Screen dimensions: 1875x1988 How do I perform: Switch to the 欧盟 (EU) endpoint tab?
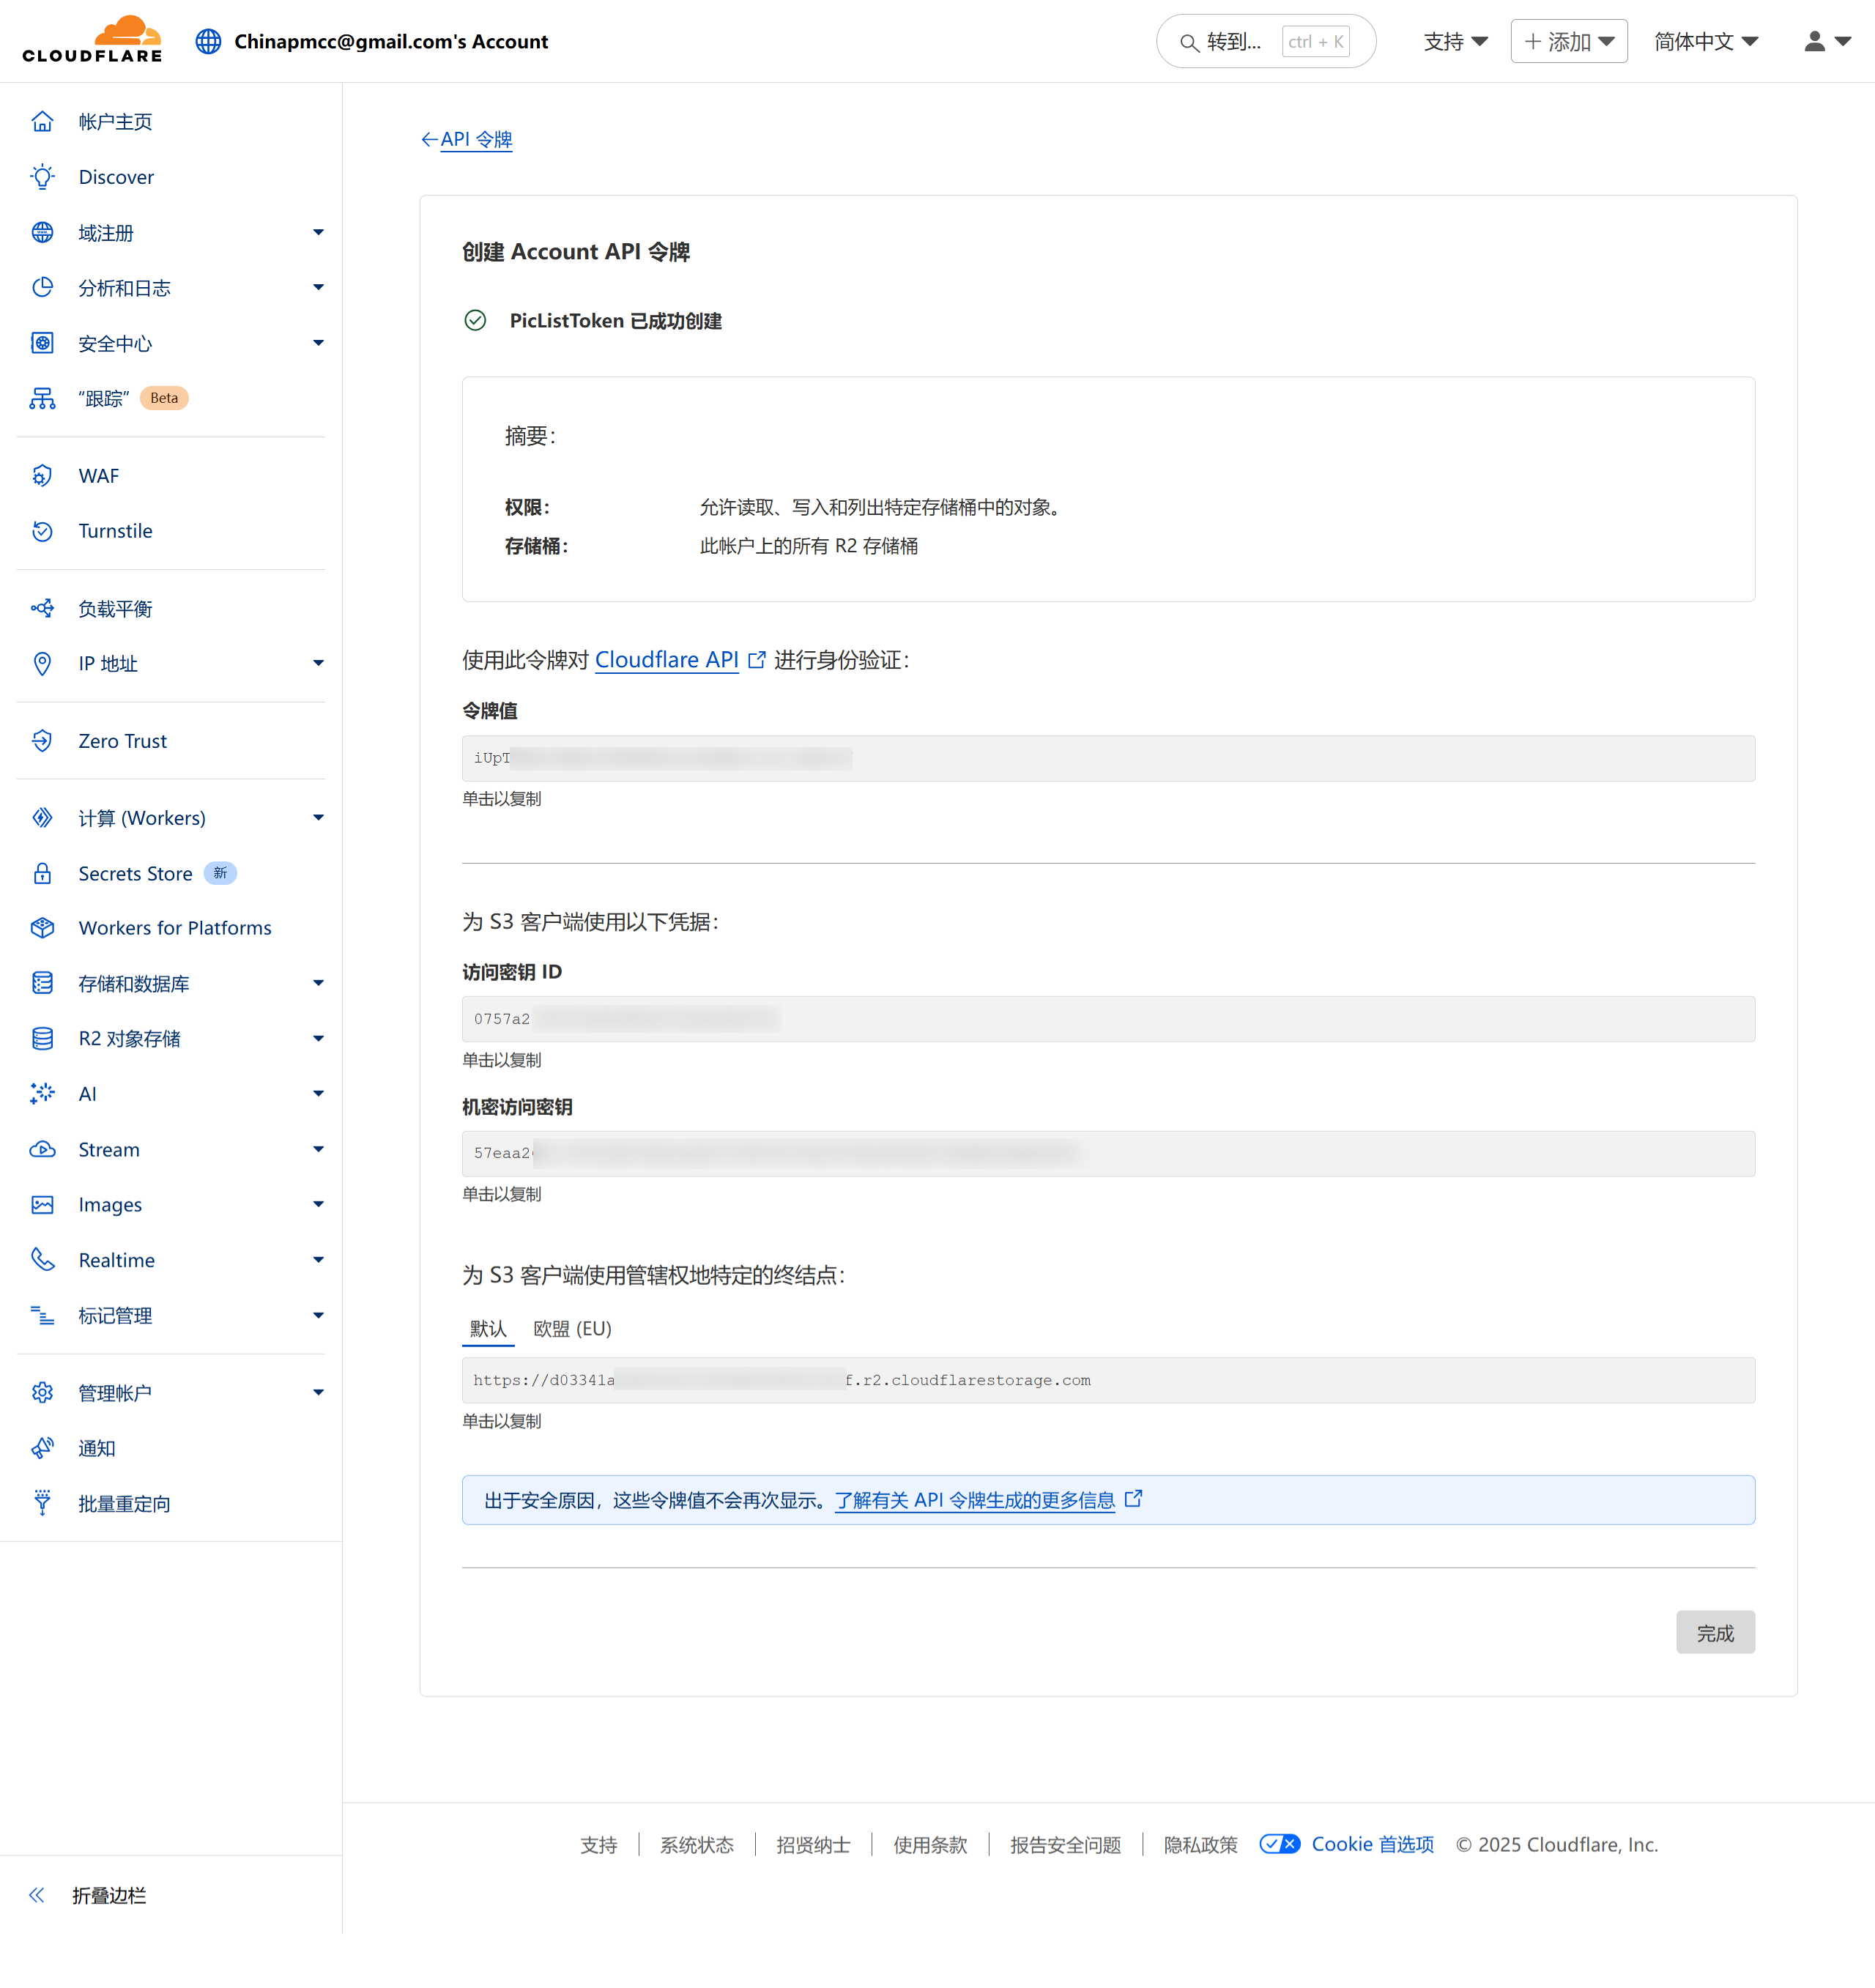(572, 1329)
